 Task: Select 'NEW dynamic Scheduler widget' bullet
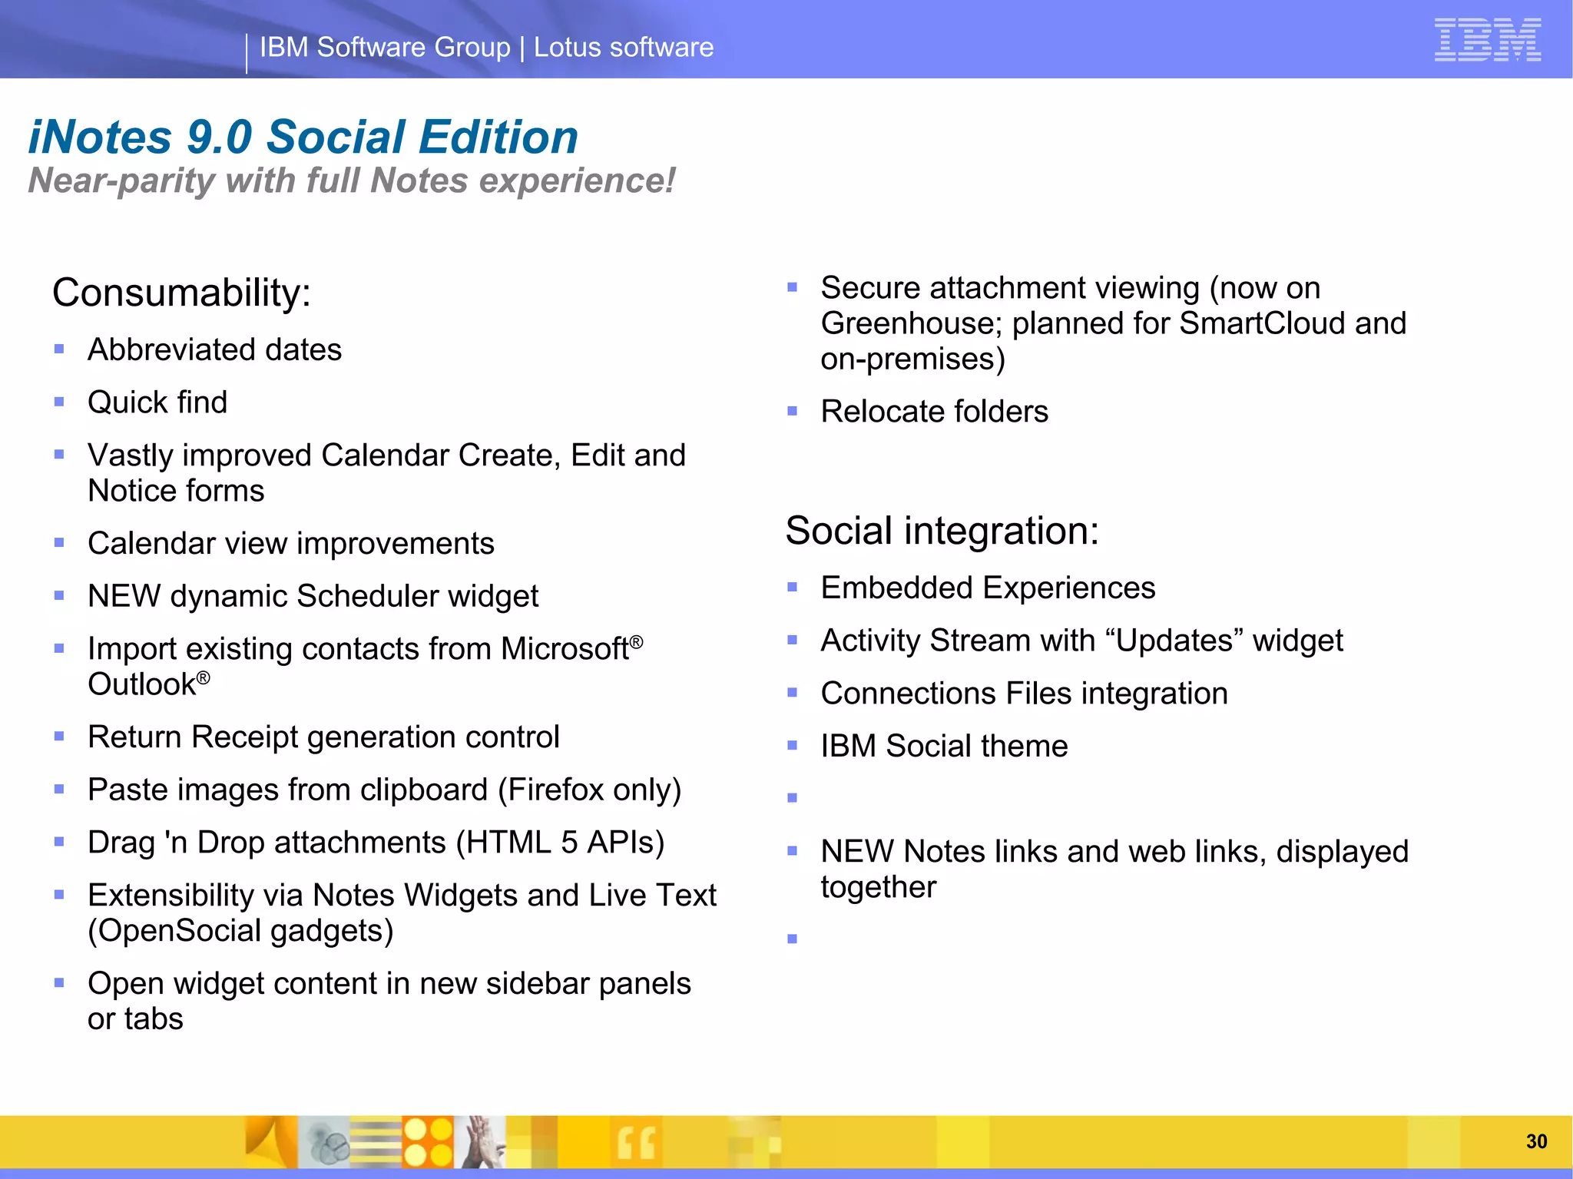(x=313, y=597)
